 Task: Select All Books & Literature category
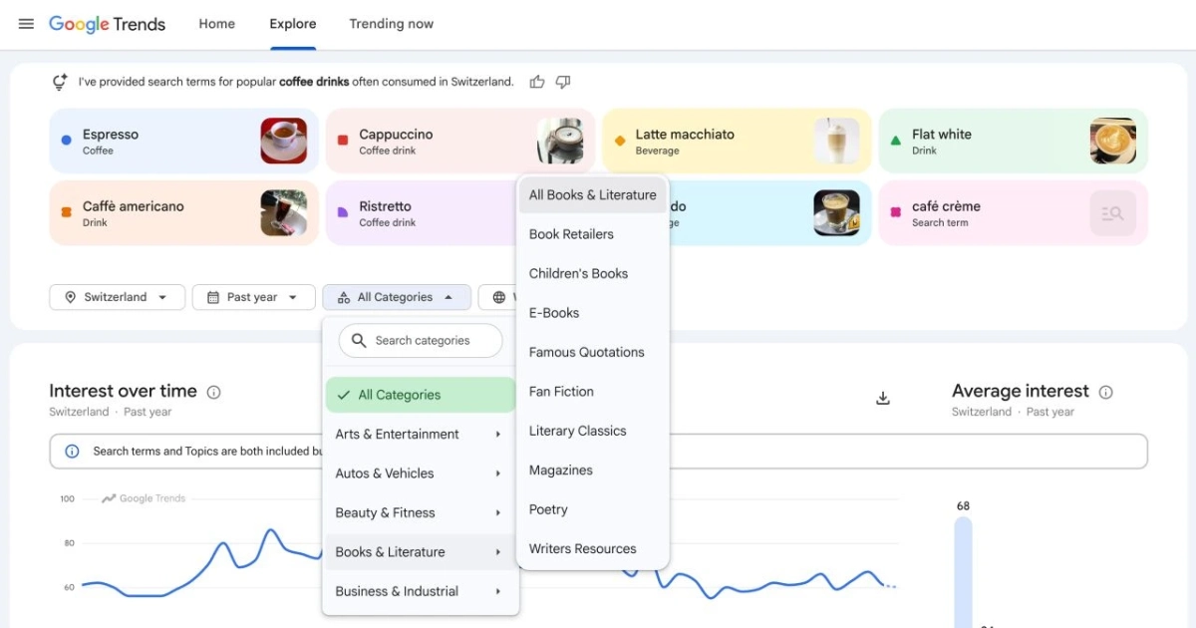[593, 195]
